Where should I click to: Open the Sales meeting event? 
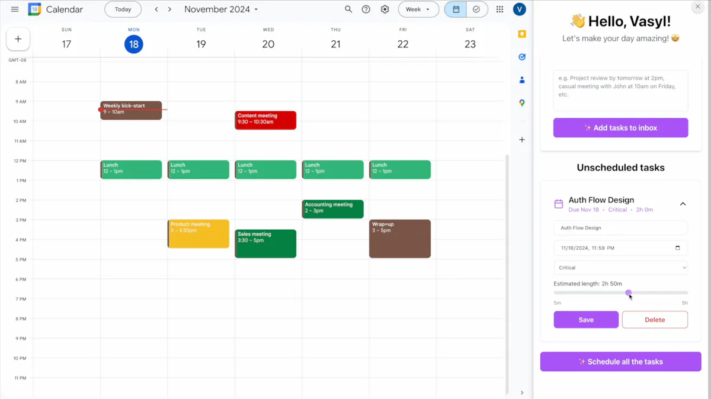265,244
